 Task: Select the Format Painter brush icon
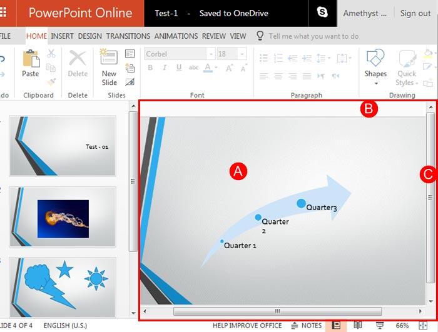[x=51, y=82]
